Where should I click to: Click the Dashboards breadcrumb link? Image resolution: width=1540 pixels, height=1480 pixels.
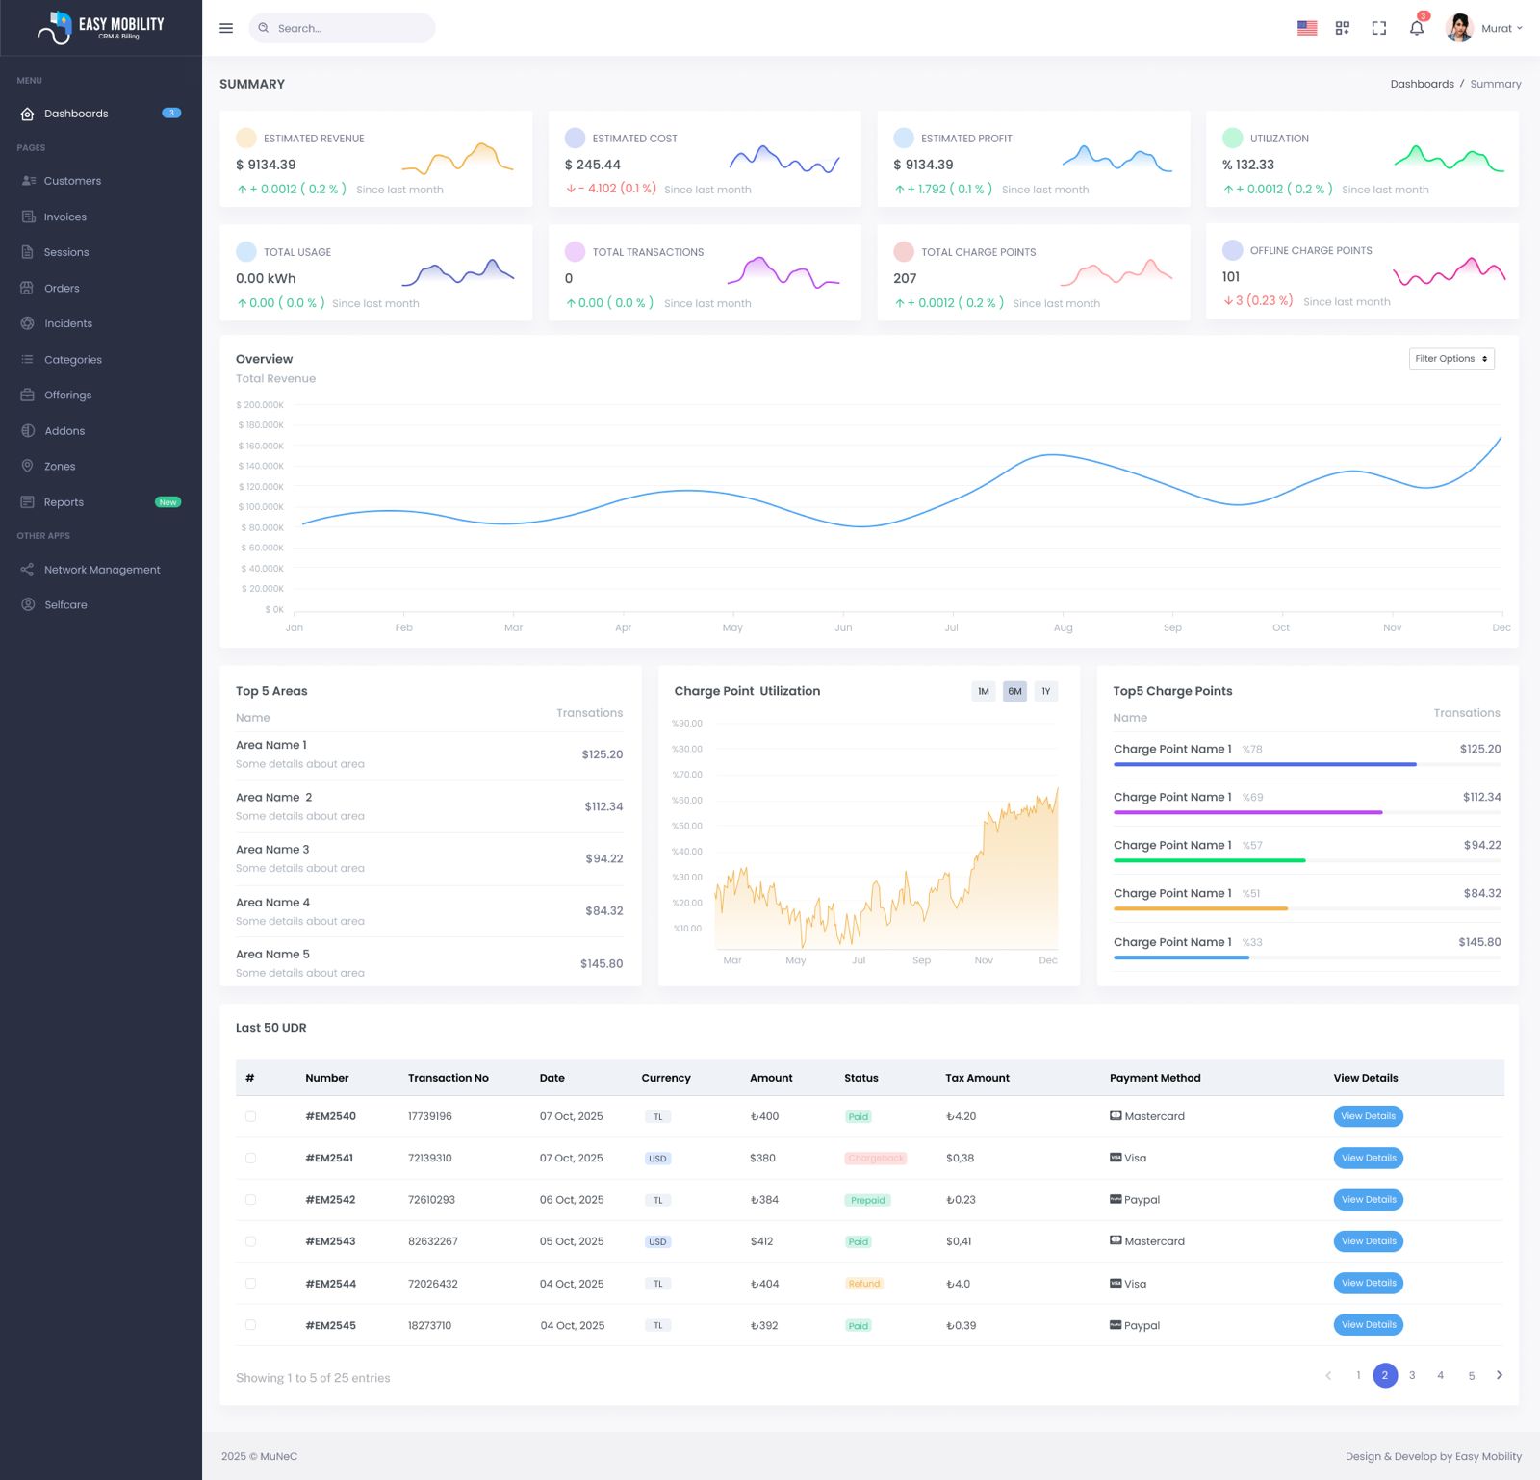[1422, 84]
